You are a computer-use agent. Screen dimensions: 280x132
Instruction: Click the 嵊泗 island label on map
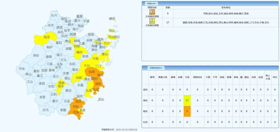112,19
